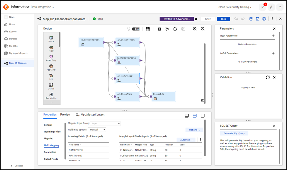Zoom out on the mapping canvas
Image resolution: width=287 pixels, height=170 pixels.
[203, 29]
